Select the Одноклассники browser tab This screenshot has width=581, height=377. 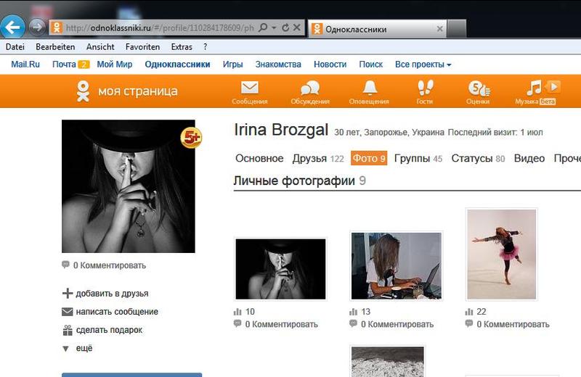click(x=377, y=29)
